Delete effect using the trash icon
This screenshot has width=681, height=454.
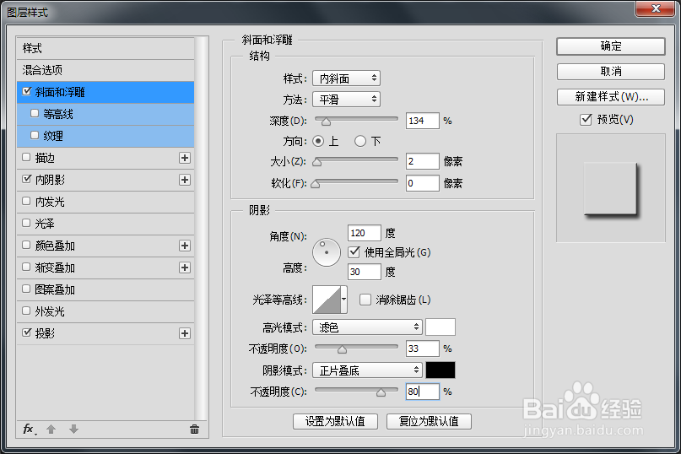tap(195, 430)
